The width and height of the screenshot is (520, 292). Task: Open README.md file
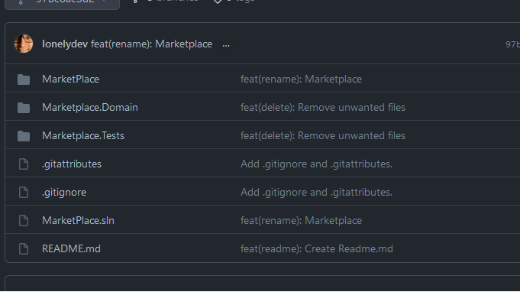(71, 248)
